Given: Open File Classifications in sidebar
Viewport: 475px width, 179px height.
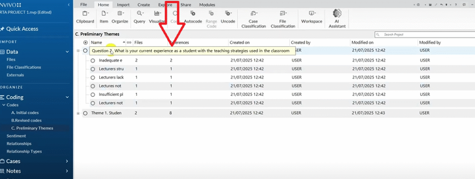Looking at the screenshot, I should pyautogui.click(x=24, y=68).
